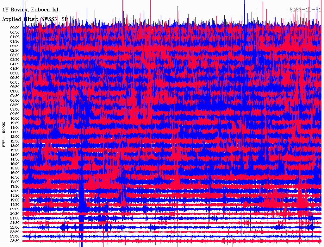The image size is (324, 247).
Task: Select the 00:00 time row label
Action: [15, 28]
